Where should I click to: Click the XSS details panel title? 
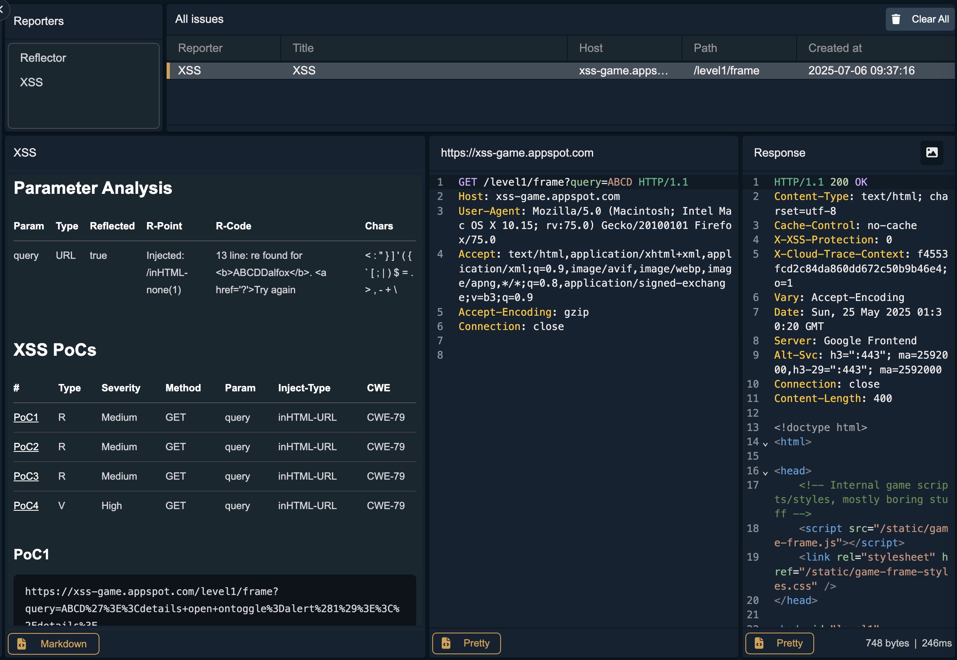pos(25,153)
